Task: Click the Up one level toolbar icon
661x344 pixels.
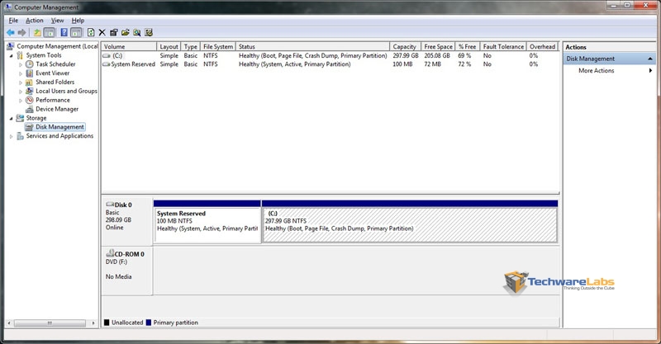Action: (37, 32)
